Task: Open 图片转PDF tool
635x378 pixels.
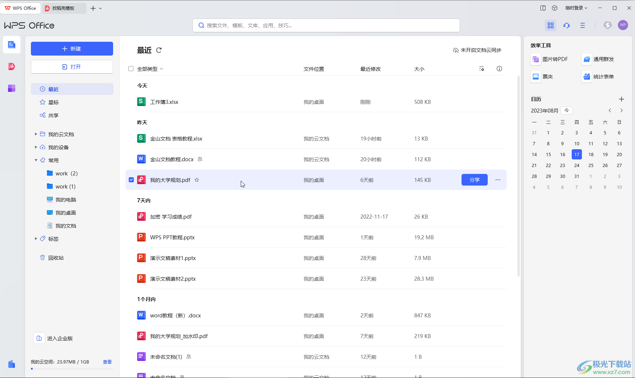Action: pos(550,59)
